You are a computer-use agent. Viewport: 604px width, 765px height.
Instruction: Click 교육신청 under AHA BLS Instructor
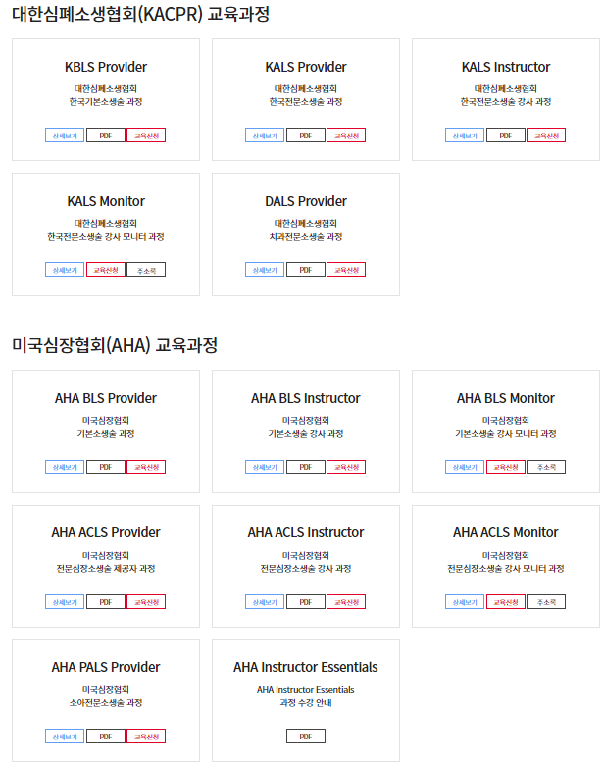[346, 467]
